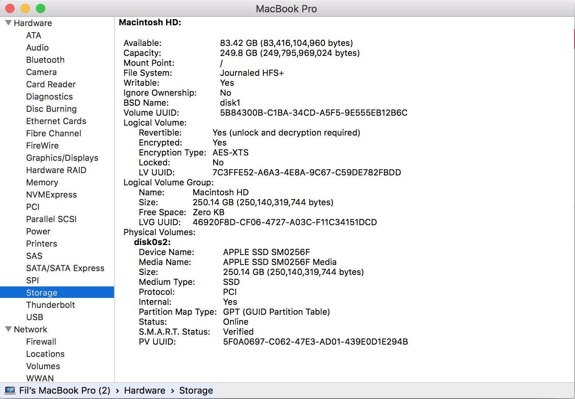
Task: Click the Hardware category label
Action: 33,23
